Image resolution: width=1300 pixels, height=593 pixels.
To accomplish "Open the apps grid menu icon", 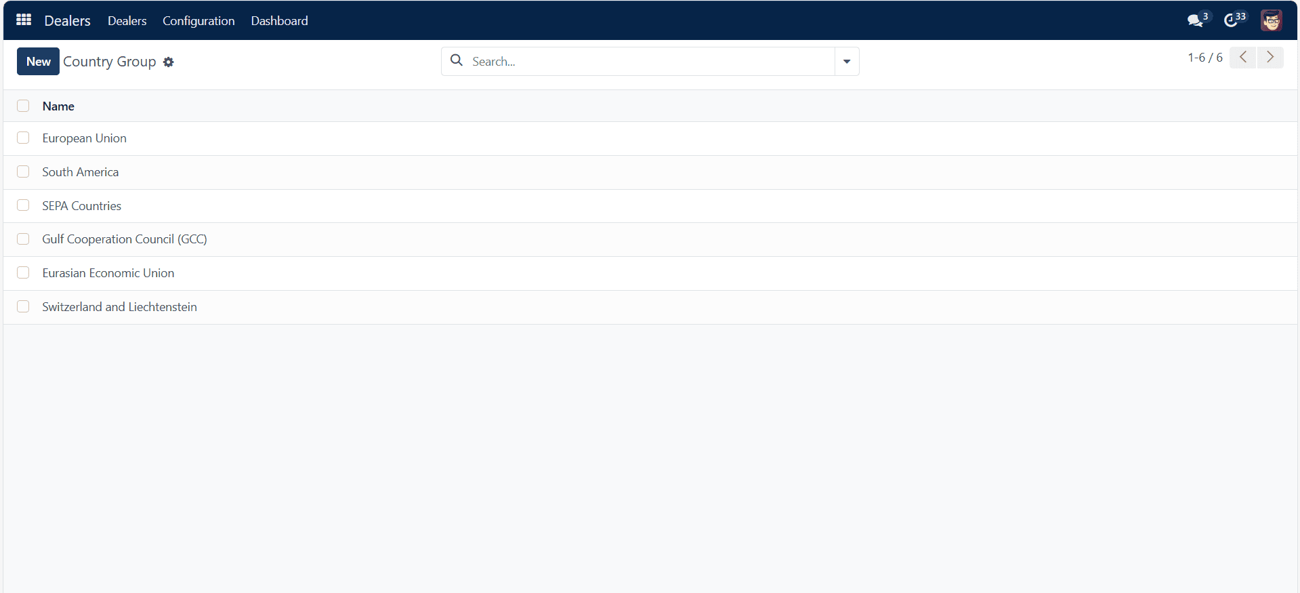I will point(24,20).
